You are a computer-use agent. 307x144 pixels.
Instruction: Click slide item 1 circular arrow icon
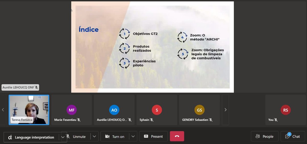point(125,34)
